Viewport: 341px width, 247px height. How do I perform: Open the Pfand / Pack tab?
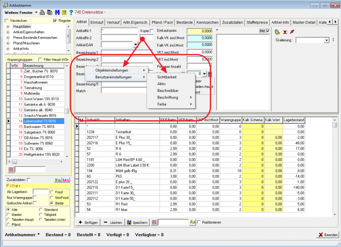pyautogui.click(x=162, y=22)
